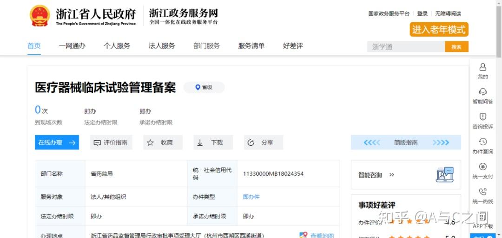
Task: Click 0次 到现场次数 value
Action: (41, 110)
